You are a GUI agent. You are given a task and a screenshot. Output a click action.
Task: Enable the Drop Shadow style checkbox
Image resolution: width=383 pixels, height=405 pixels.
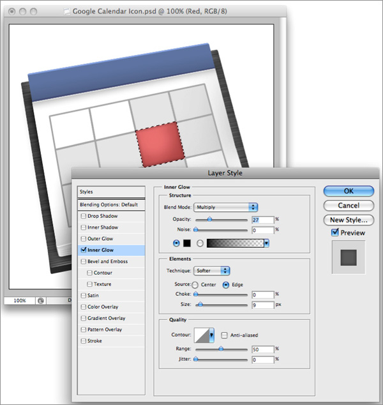pyautogui.click(x=84, y=216)
